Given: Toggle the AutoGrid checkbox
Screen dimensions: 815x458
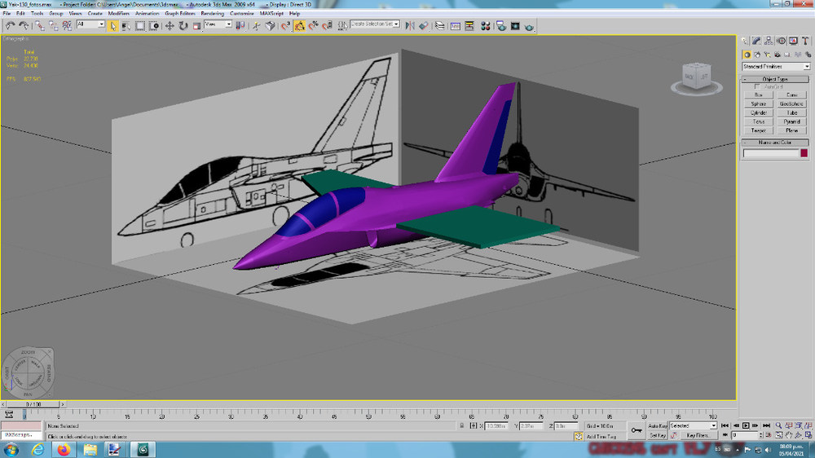Looking at the screenshot, I should 757,87.
